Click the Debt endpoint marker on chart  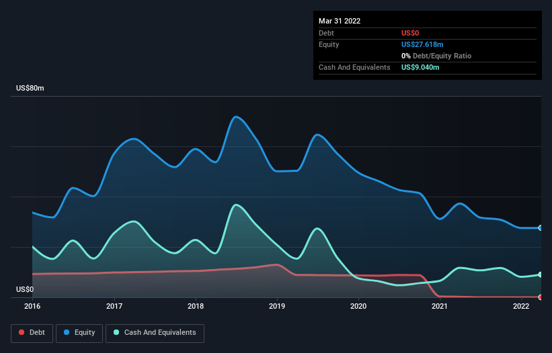[x=541, y=297]
